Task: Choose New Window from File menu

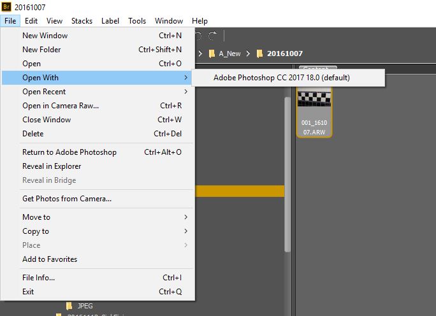Action: coord(98,36)
